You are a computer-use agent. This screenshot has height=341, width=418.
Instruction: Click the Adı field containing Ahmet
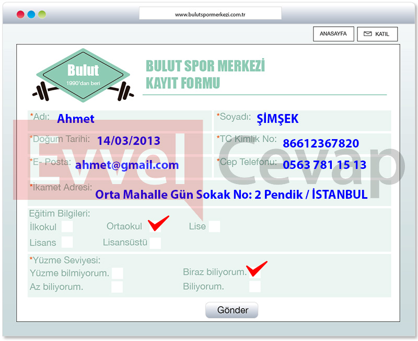(x=120, y=119)
